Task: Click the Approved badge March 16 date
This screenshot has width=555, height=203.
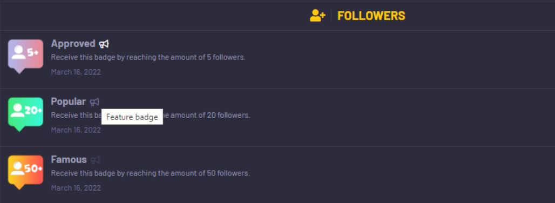Action: (76, 72)
